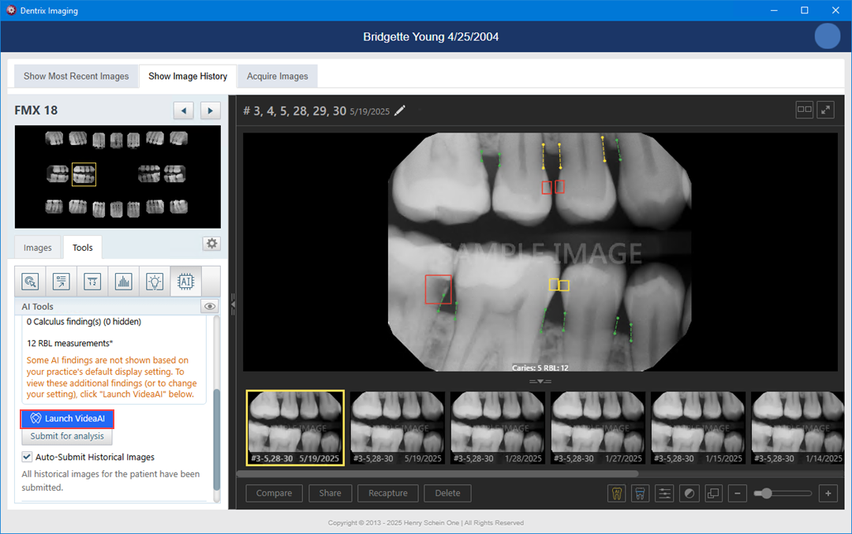The image size is (852, 534).
Task: Edit tooth numbers with pencil icon
Action: tap(400, 110)
